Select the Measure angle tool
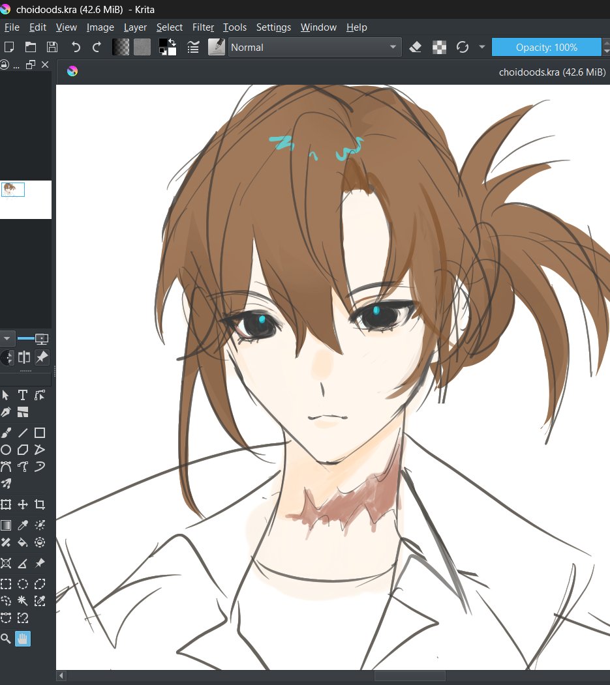This screenshot has width=610, height=685. pyautogui.click(x=23, y=564)
